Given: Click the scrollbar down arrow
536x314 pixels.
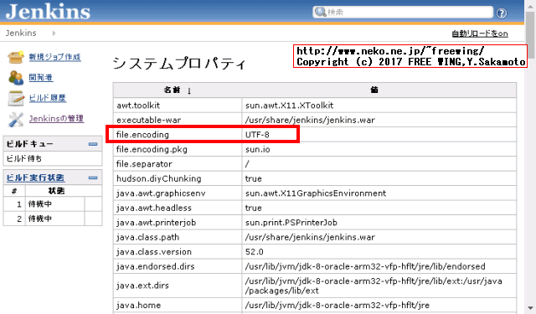Looking at the screenshot, I should pyautogui.click(x=530, y=308).
